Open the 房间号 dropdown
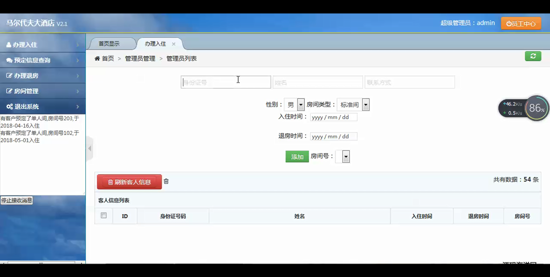This screenshot has width=550, height=277. [343, 157]
